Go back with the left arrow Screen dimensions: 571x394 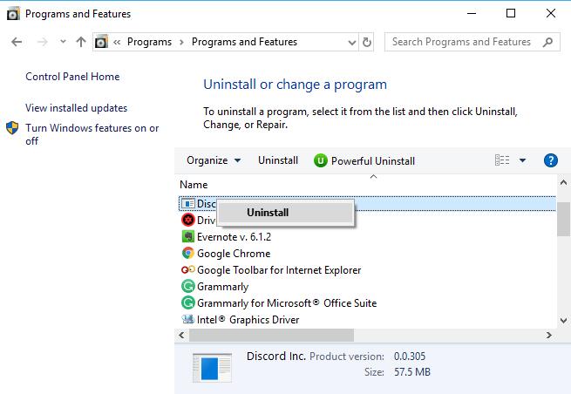coord(17,42)
